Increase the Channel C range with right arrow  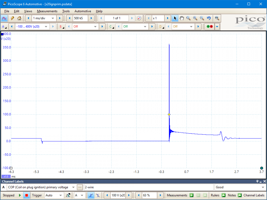152,27
